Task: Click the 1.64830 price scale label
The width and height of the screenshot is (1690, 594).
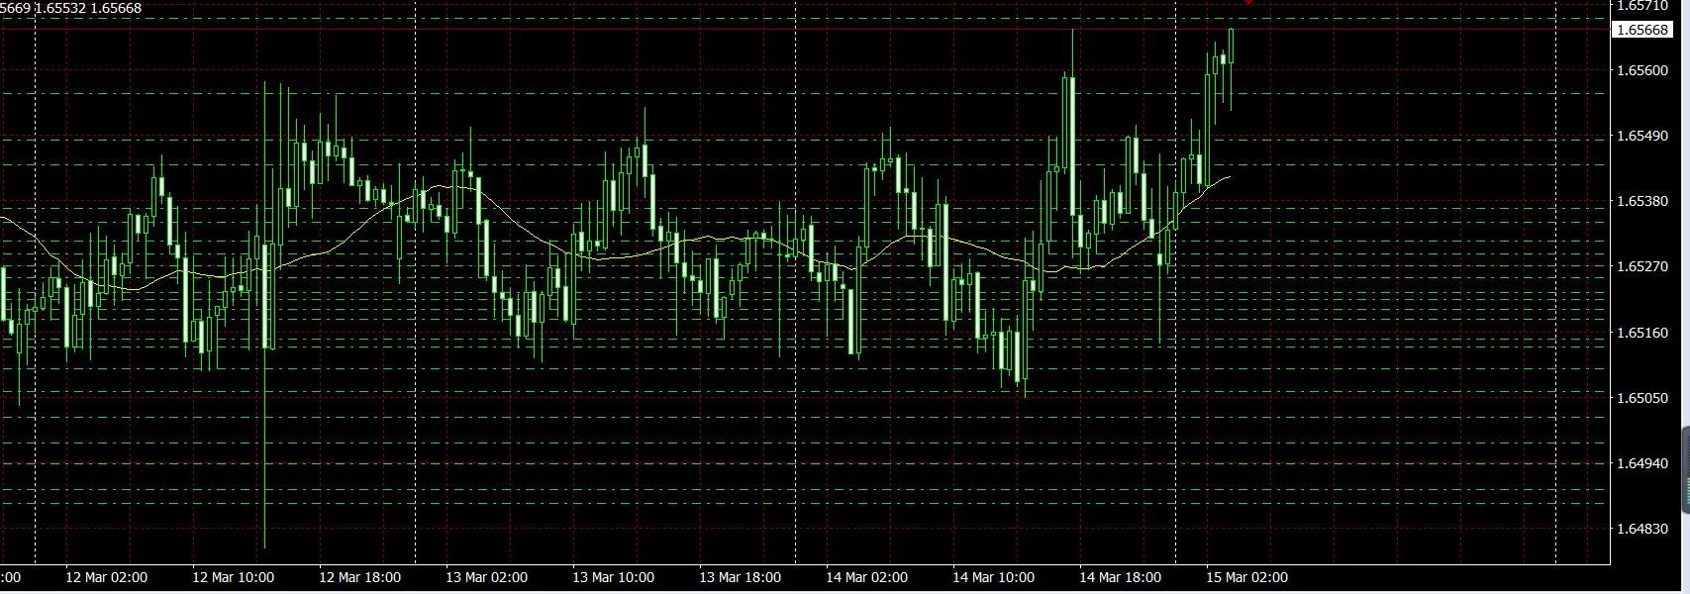Action: [x=1641, y=529]
